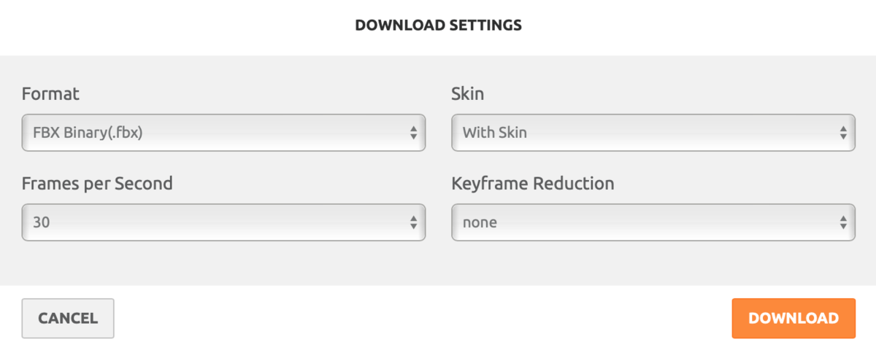Open the Skin dropdown
Screen dimensions: 876x350
click(x=653, y=133)
